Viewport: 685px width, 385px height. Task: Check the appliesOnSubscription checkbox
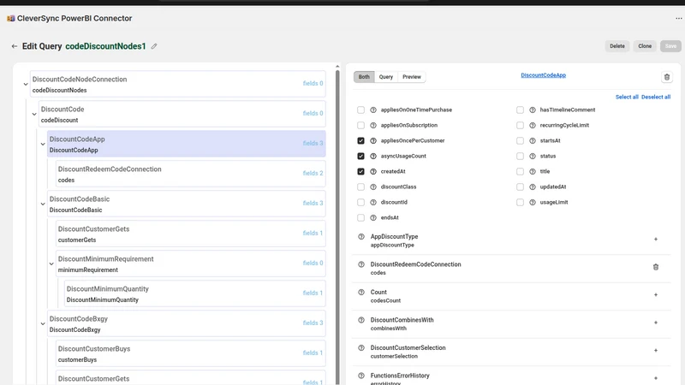click(x=360, y=125)
